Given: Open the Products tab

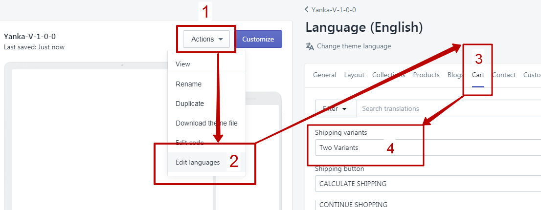Looking at the screenshot, I should [426, 75].
